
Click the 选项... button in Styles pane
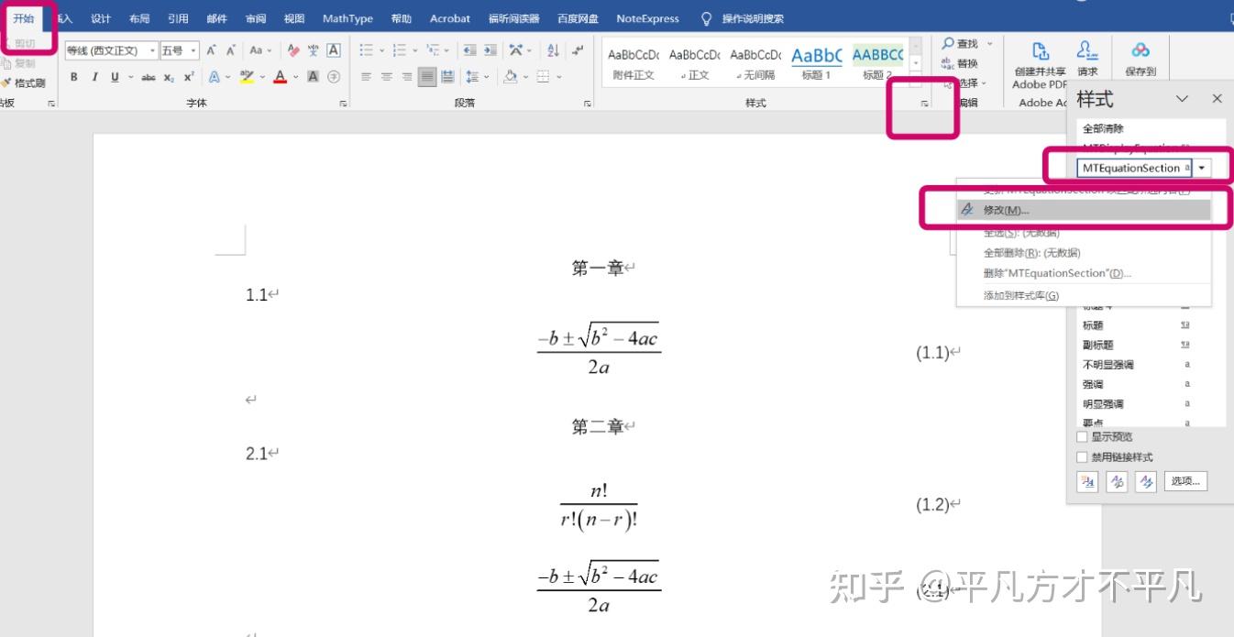point(1185,481)
